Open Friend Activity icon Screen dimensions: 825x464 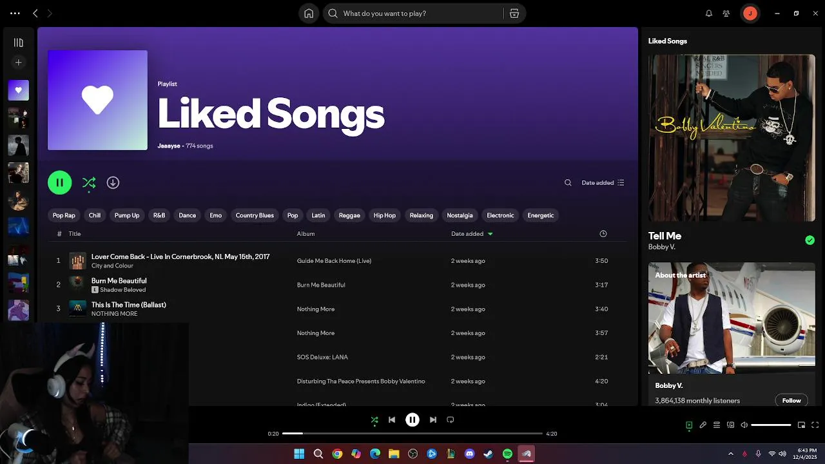point(726,13)
